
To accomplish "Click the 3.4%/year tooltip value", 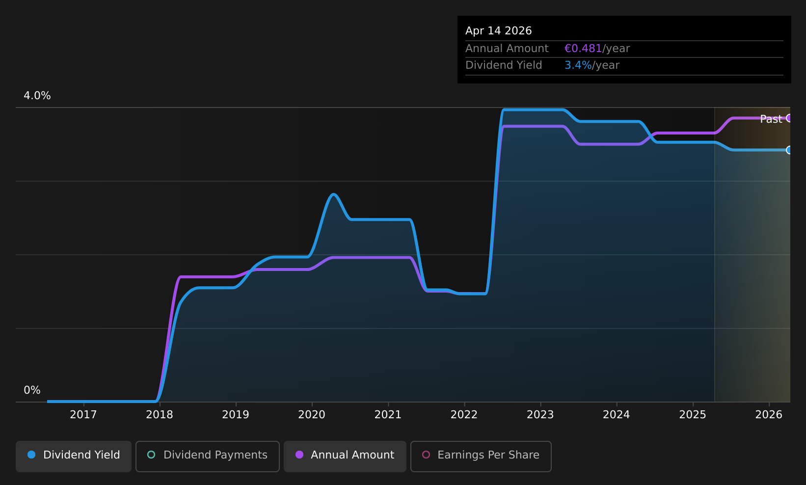I will click(x=592, y=65).
